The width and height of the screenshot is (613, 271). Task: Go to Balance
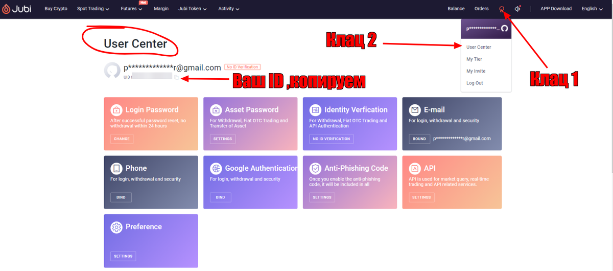[x=456, y=9]
